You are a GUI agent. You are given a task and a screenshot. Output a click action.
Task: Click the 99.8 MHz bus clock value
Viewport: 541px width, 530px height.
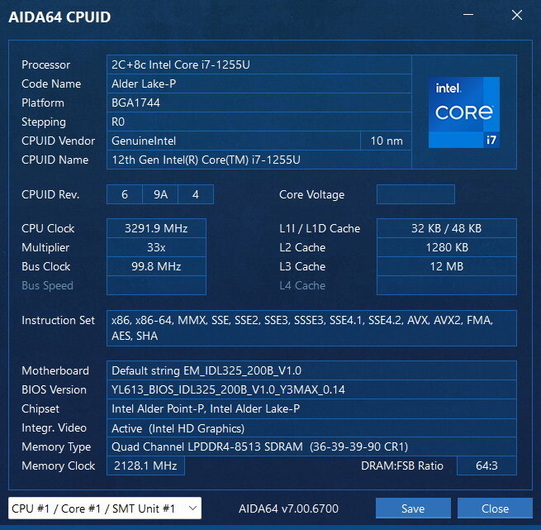[156, 266]
